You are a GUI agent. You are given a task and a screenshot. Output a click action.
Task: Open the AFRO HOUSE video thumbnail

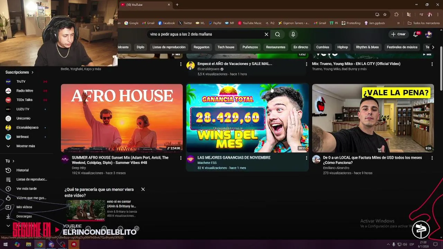[x=122, y=118]
